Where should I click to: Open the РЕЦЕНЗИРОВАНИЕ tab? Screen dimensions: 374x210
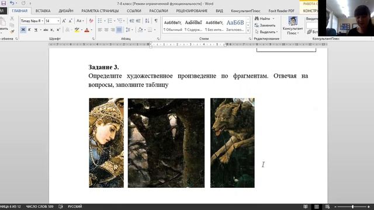(x=192, y=11)
